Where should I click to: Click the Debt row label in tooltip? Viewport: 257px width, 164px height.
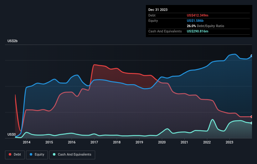[x=152, y=15]
